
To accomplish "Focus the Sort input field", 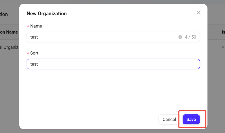I will click(x=113, y=64).
